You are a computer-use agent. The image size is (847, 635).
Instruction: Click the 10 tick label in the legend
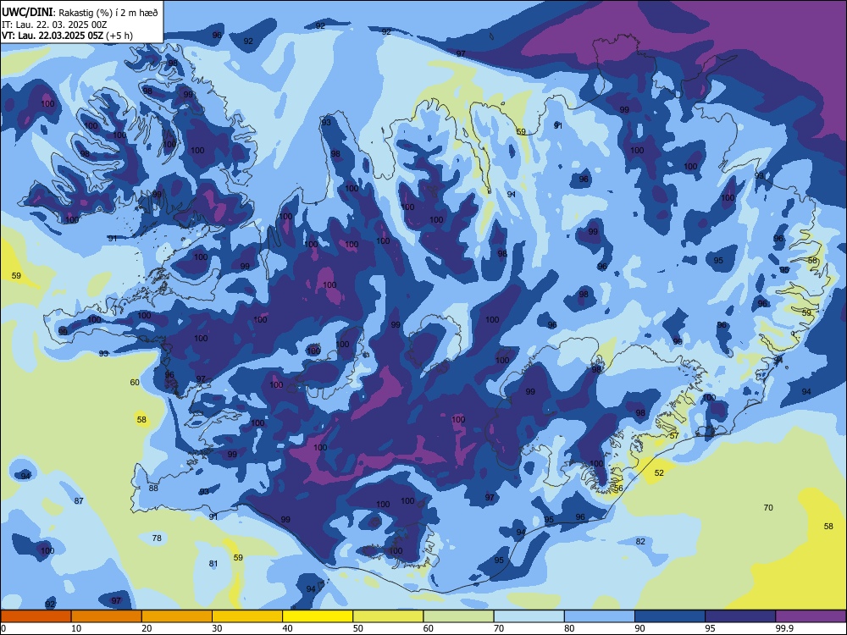click(76, 628)
